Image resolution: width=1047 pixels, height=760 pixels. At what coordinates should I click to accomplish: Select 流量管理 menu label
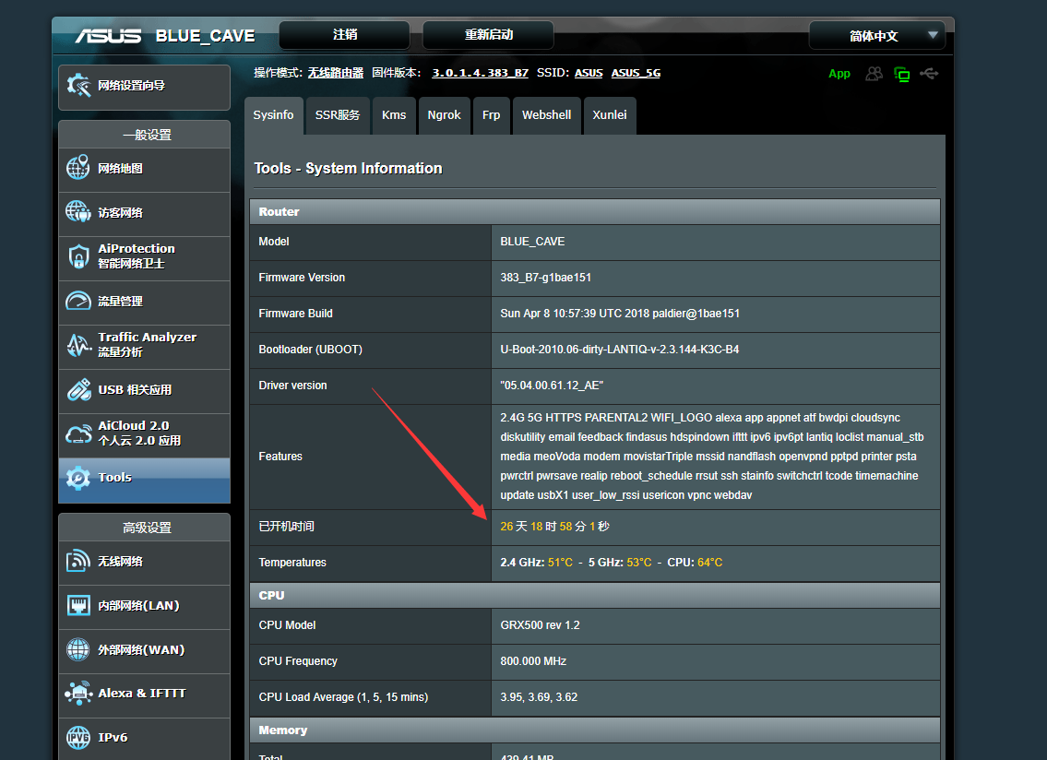(x=120, y=302)
